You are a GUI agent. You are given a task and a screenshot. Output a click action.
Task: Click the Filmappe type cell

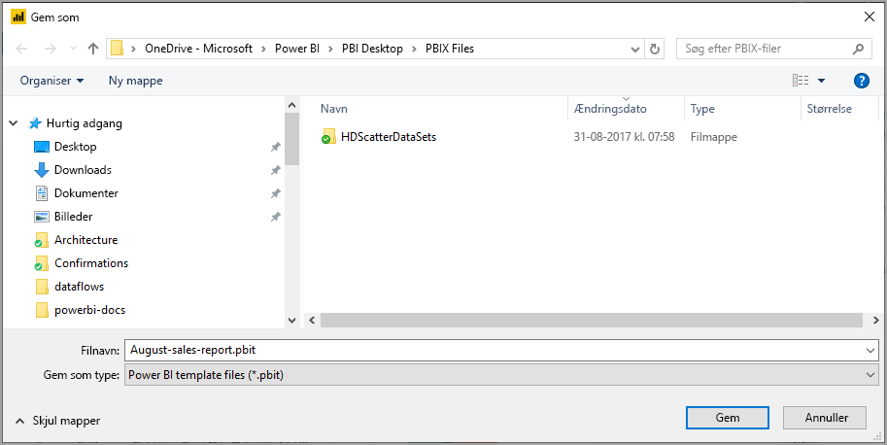[x=714, y=137]
